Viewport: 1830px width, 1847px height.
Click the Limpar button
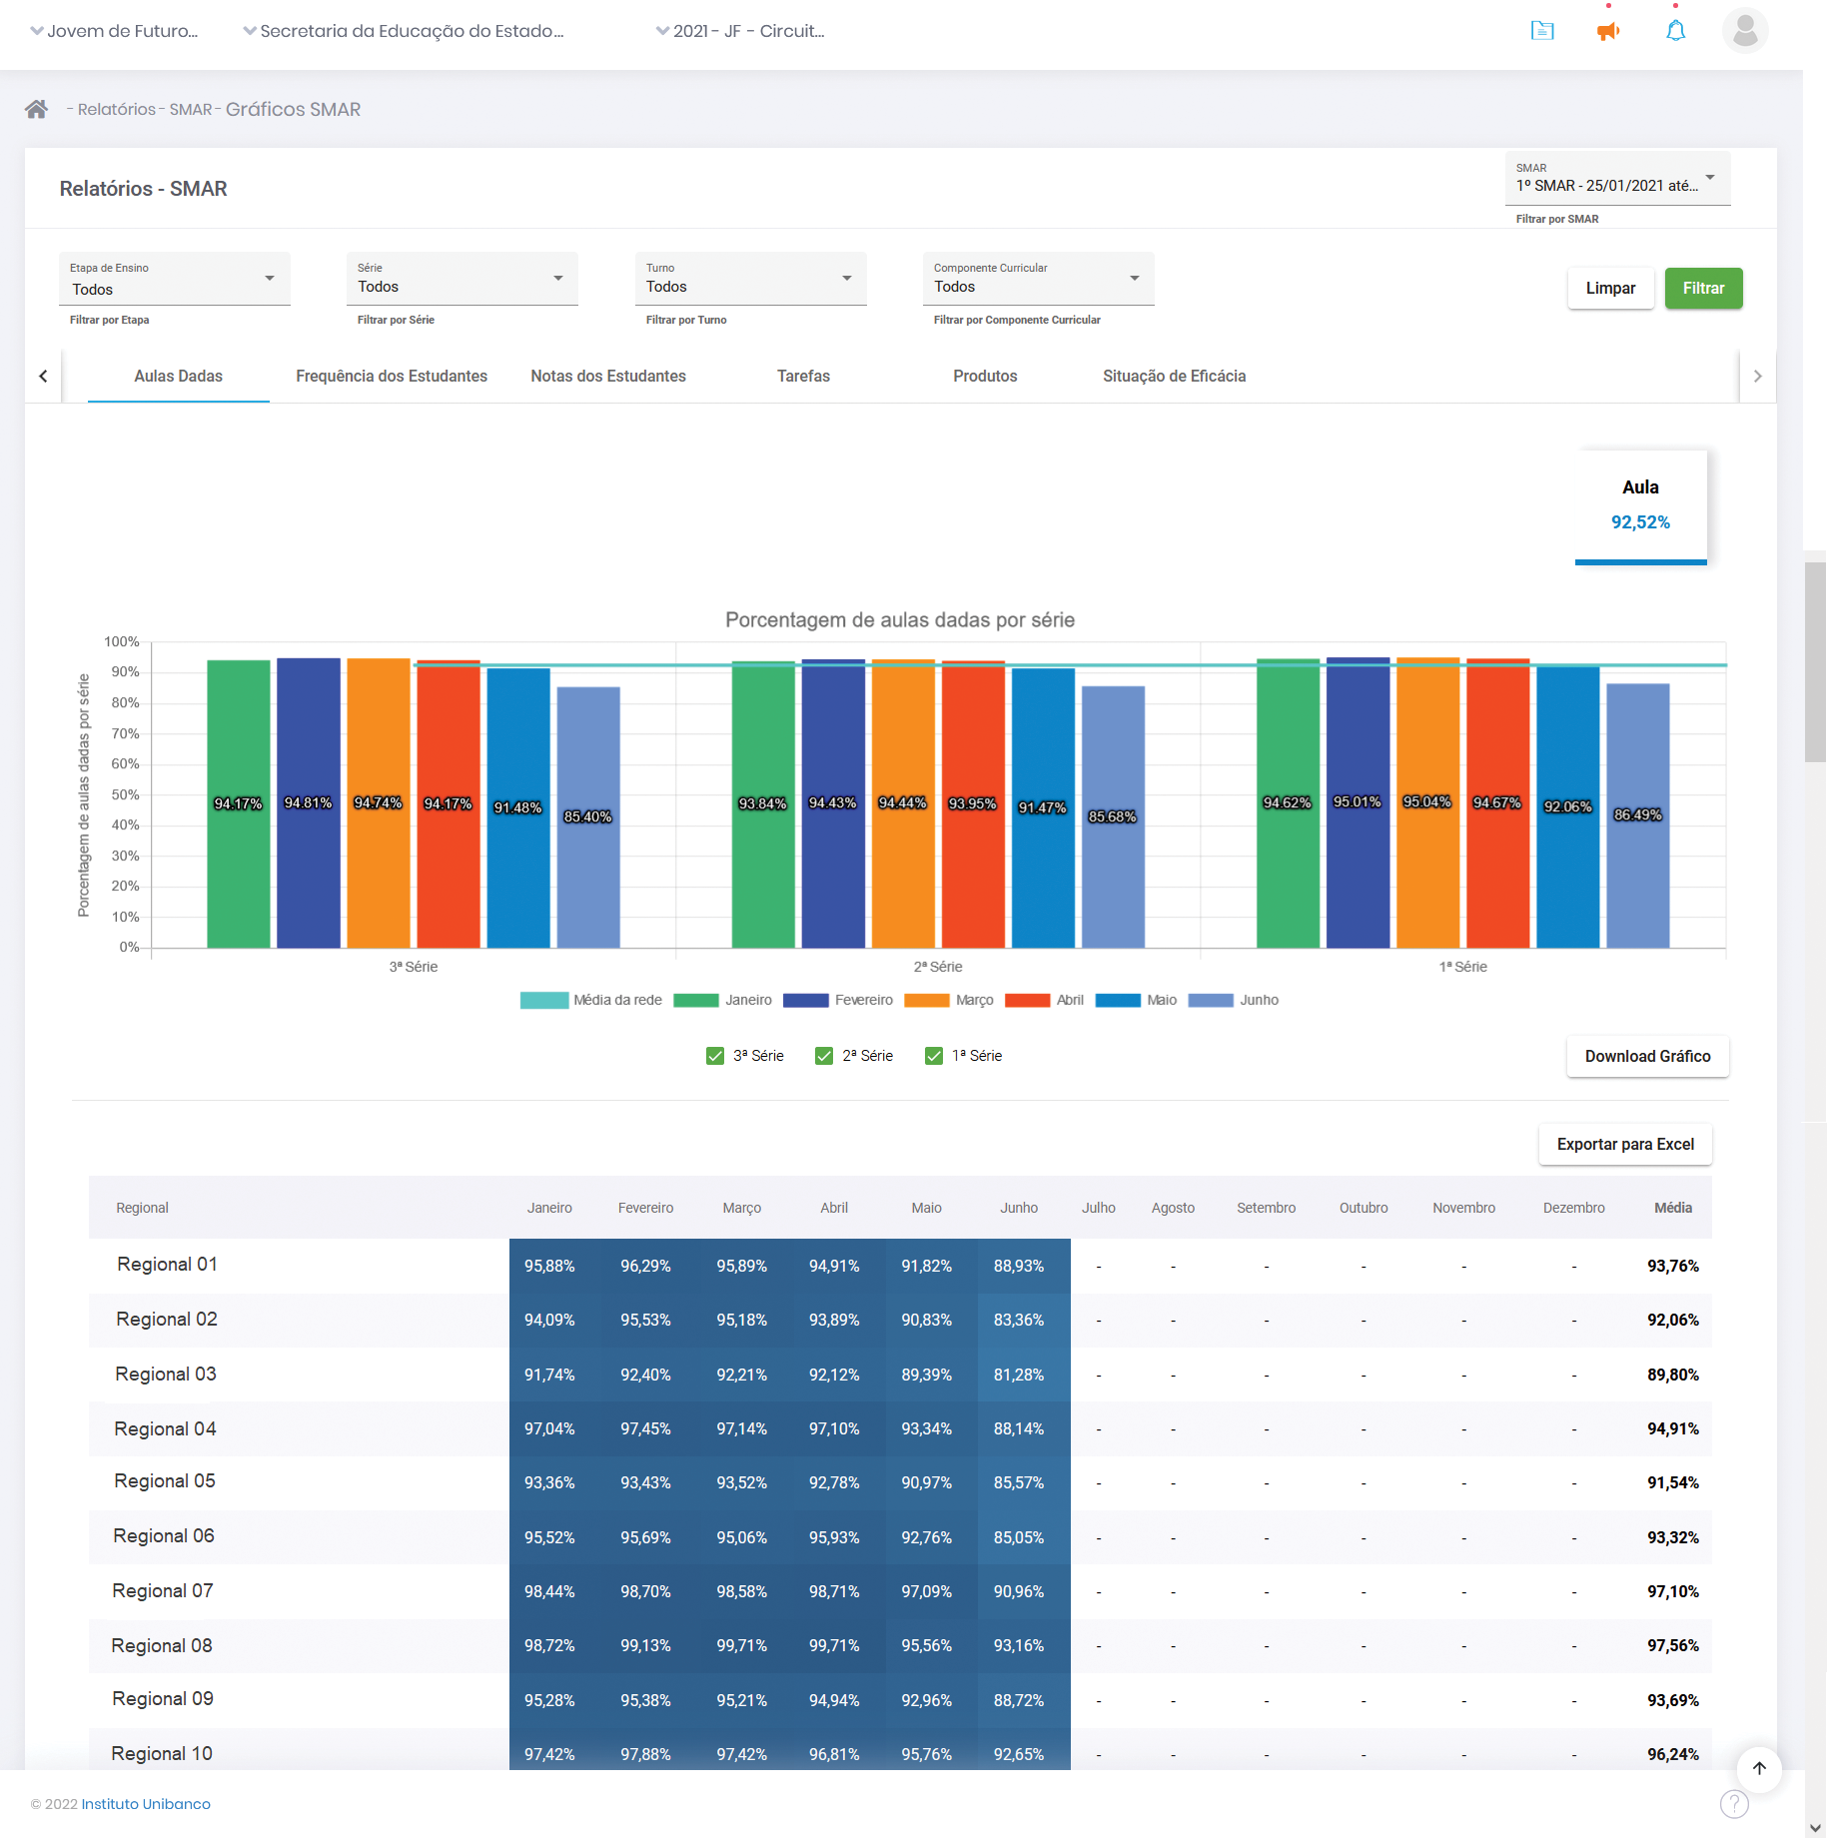pos(1611,289)
